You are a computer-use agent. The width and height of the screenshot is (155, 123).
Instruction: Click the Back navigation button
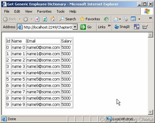pyautogui.click(x=10, y=19)
